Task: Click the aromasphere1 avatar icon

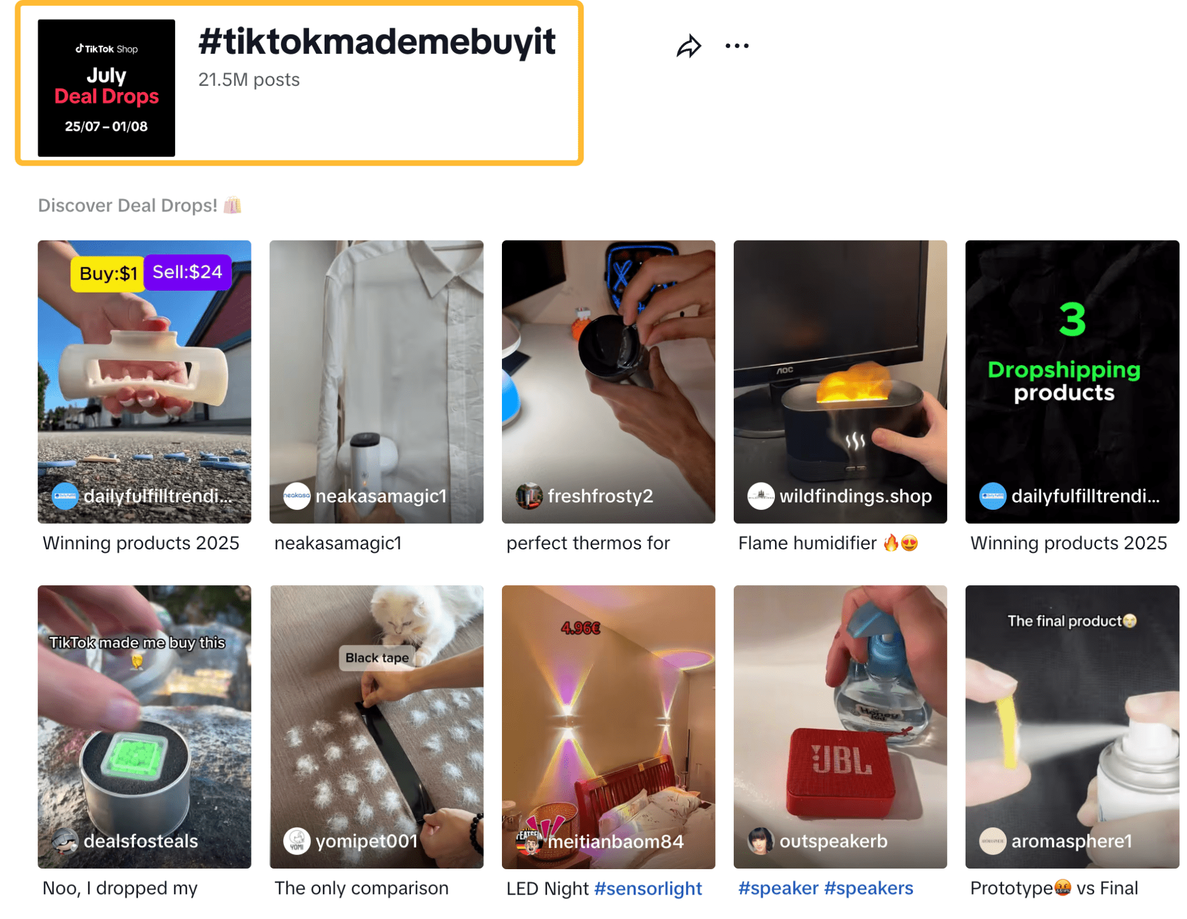Action: point(992,841)
